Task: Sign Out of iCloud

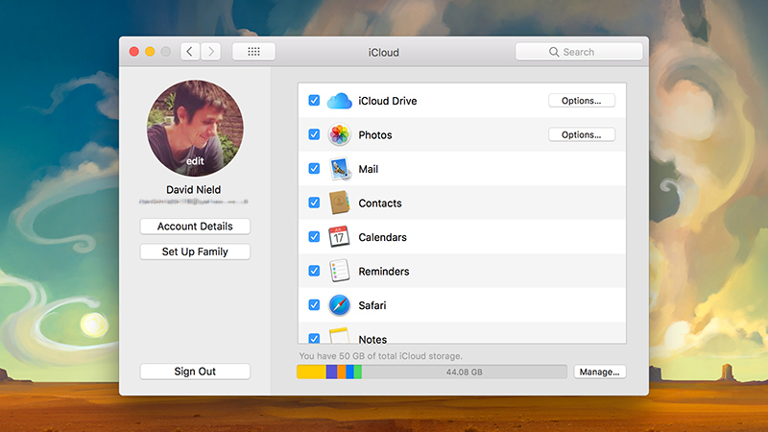Action: click(195, 372)
